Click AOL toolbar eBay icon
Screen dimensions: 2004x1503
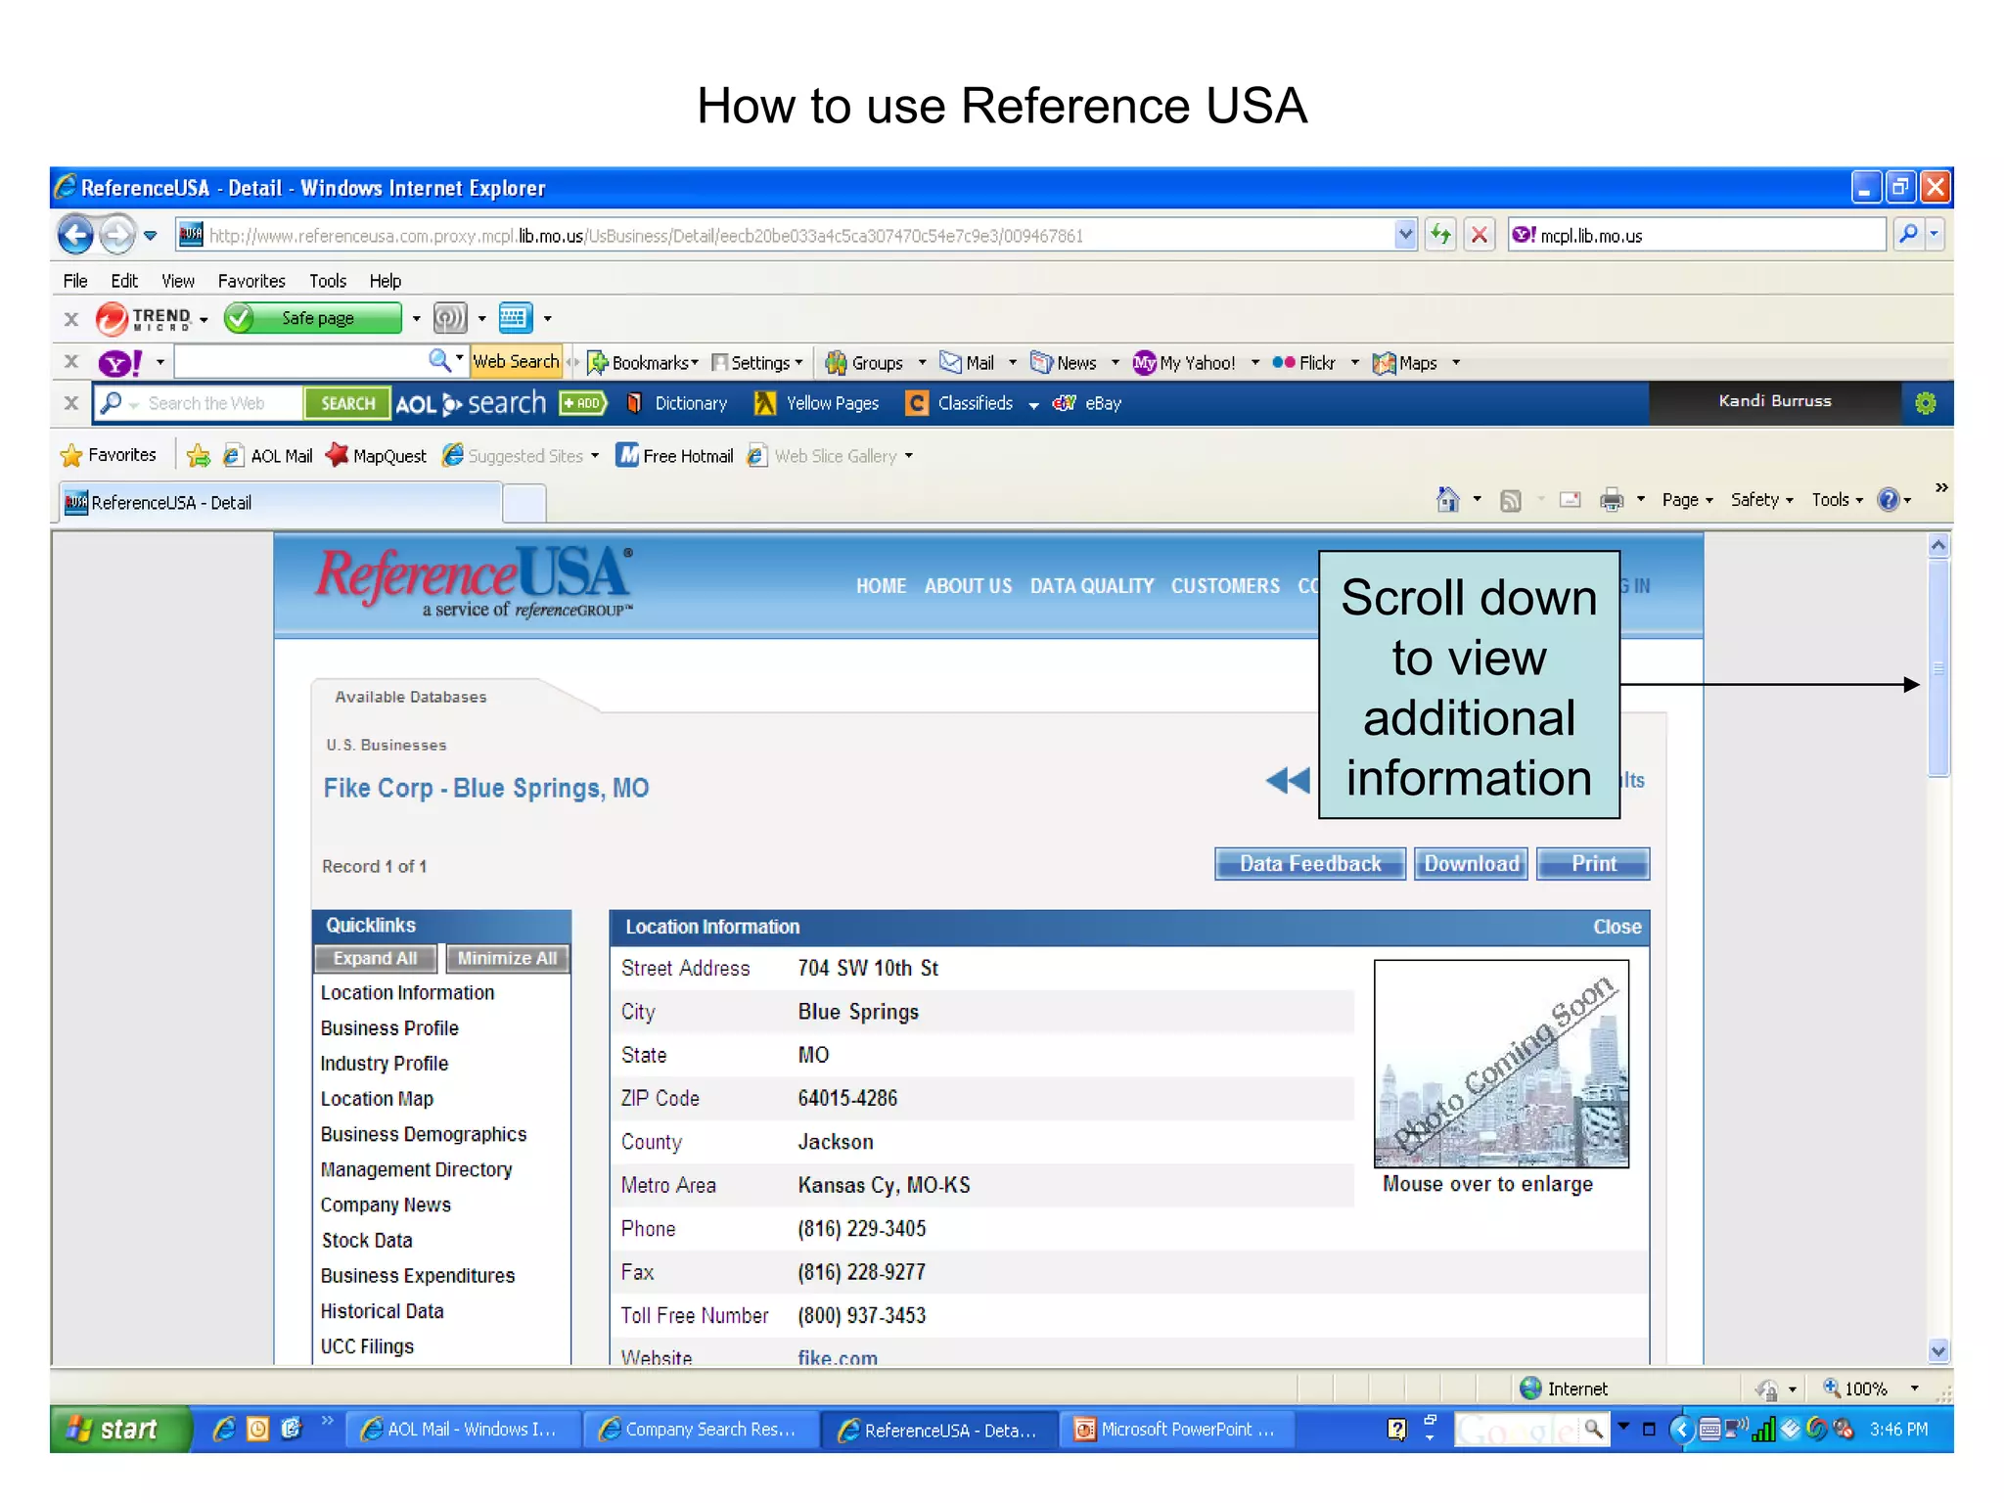tap(1065, 403)
